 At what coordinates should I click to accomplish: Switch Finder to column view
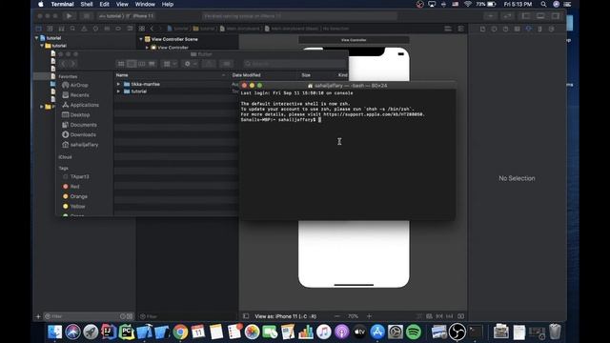coord(142,64)
